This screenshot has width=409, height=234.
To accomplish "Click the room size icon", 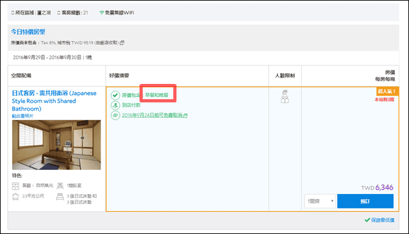I will (x=16, y=196).
